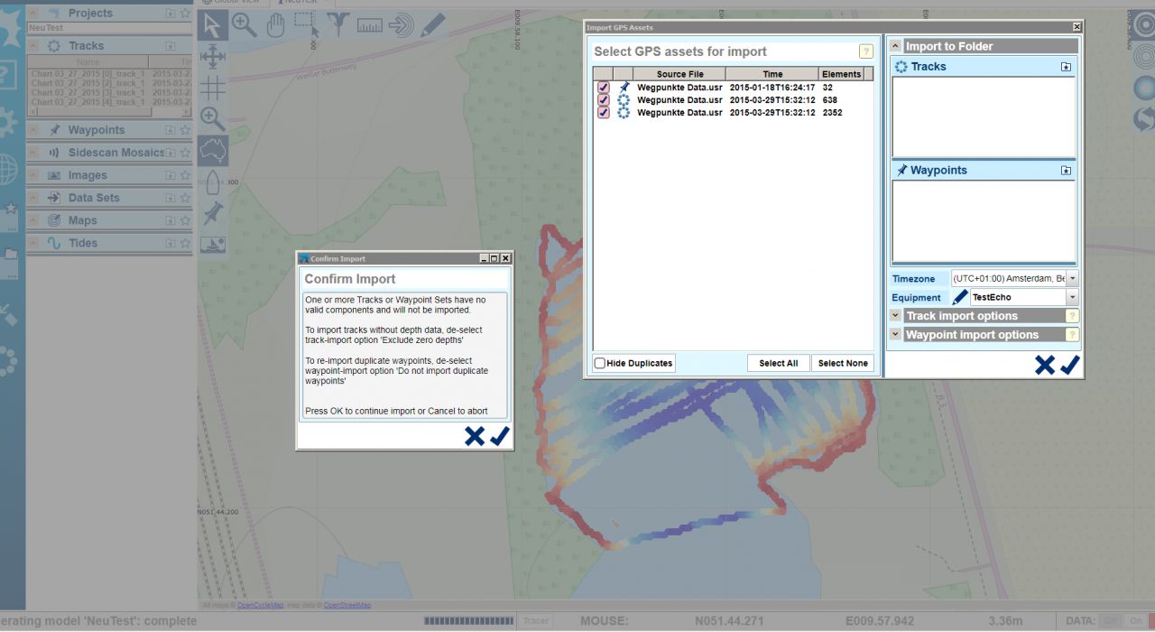Open help for Select GPS assets
Screen dimensions: 1155x632
click(x=865, y=51)
